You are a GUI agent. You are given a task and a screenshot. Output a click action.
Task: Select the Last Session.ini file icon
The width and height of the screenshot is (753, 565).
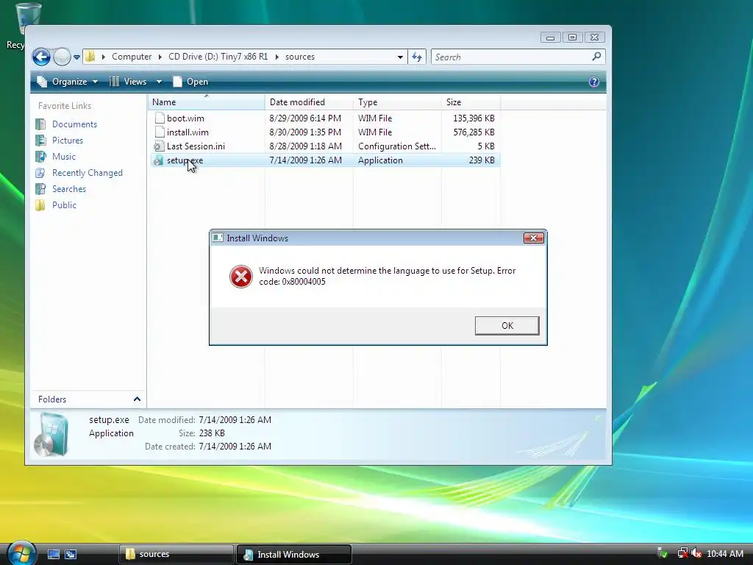pos(159,146)
